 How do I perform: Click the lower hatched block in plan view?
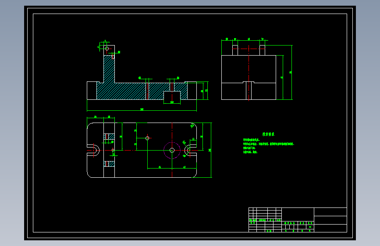point(109,164)
